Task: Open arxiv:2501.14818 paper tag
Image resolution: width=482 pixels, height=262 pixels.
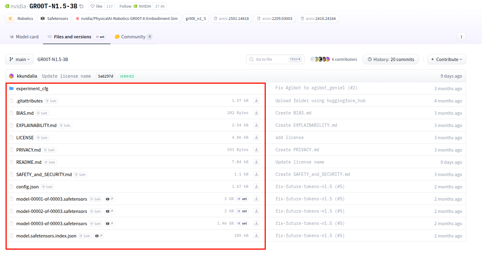Action: [231, 18]
